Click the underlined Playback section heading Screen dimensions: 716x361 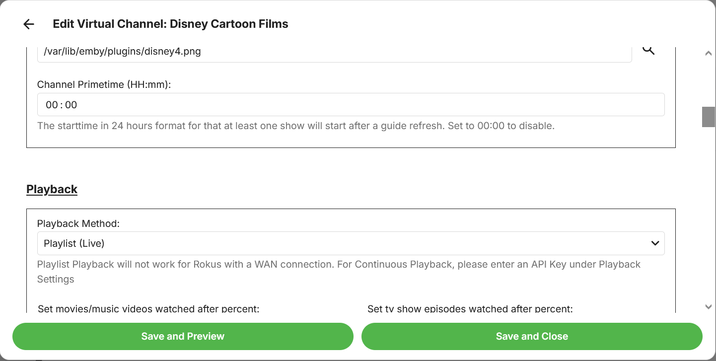[x=52, y=189]
